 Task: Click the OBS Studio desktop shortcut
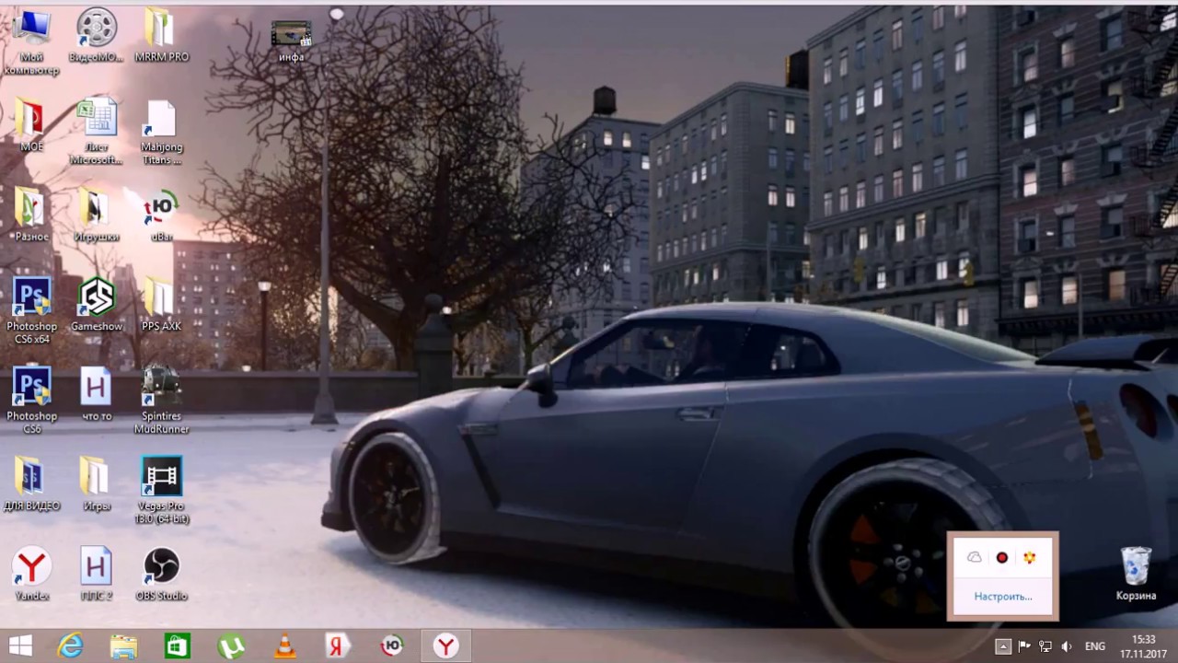[161, 575]
